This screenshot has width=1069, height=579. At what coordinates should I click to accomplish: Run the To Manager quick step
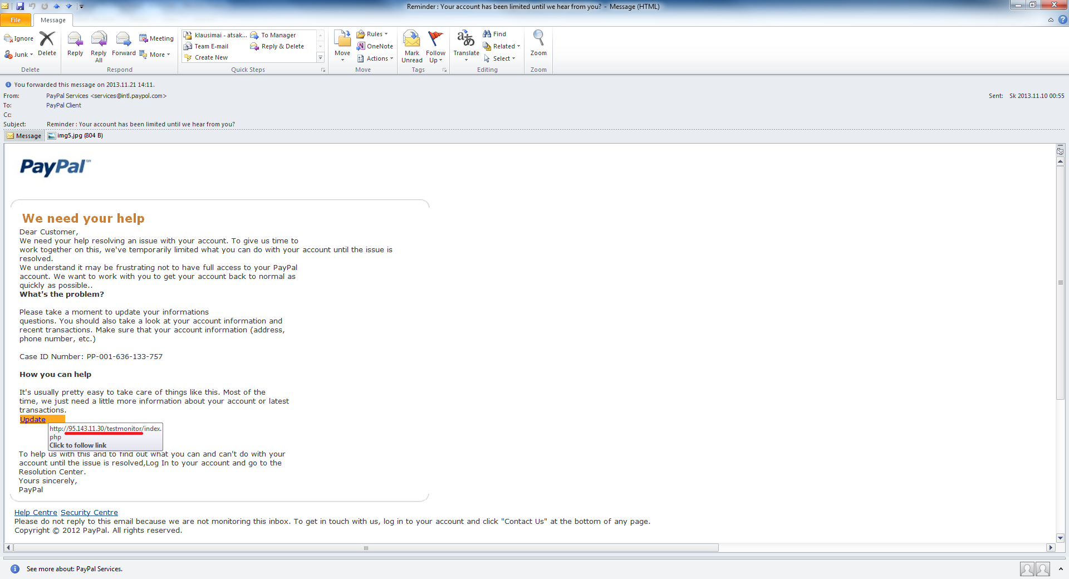click(x=273, y=35)
